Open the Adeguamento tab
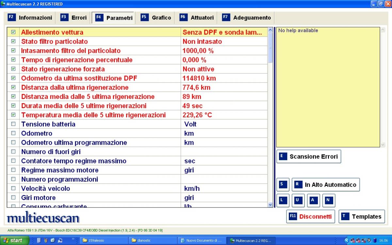The width and height of the screenshot is (392, 245). [x=247, y=18]
